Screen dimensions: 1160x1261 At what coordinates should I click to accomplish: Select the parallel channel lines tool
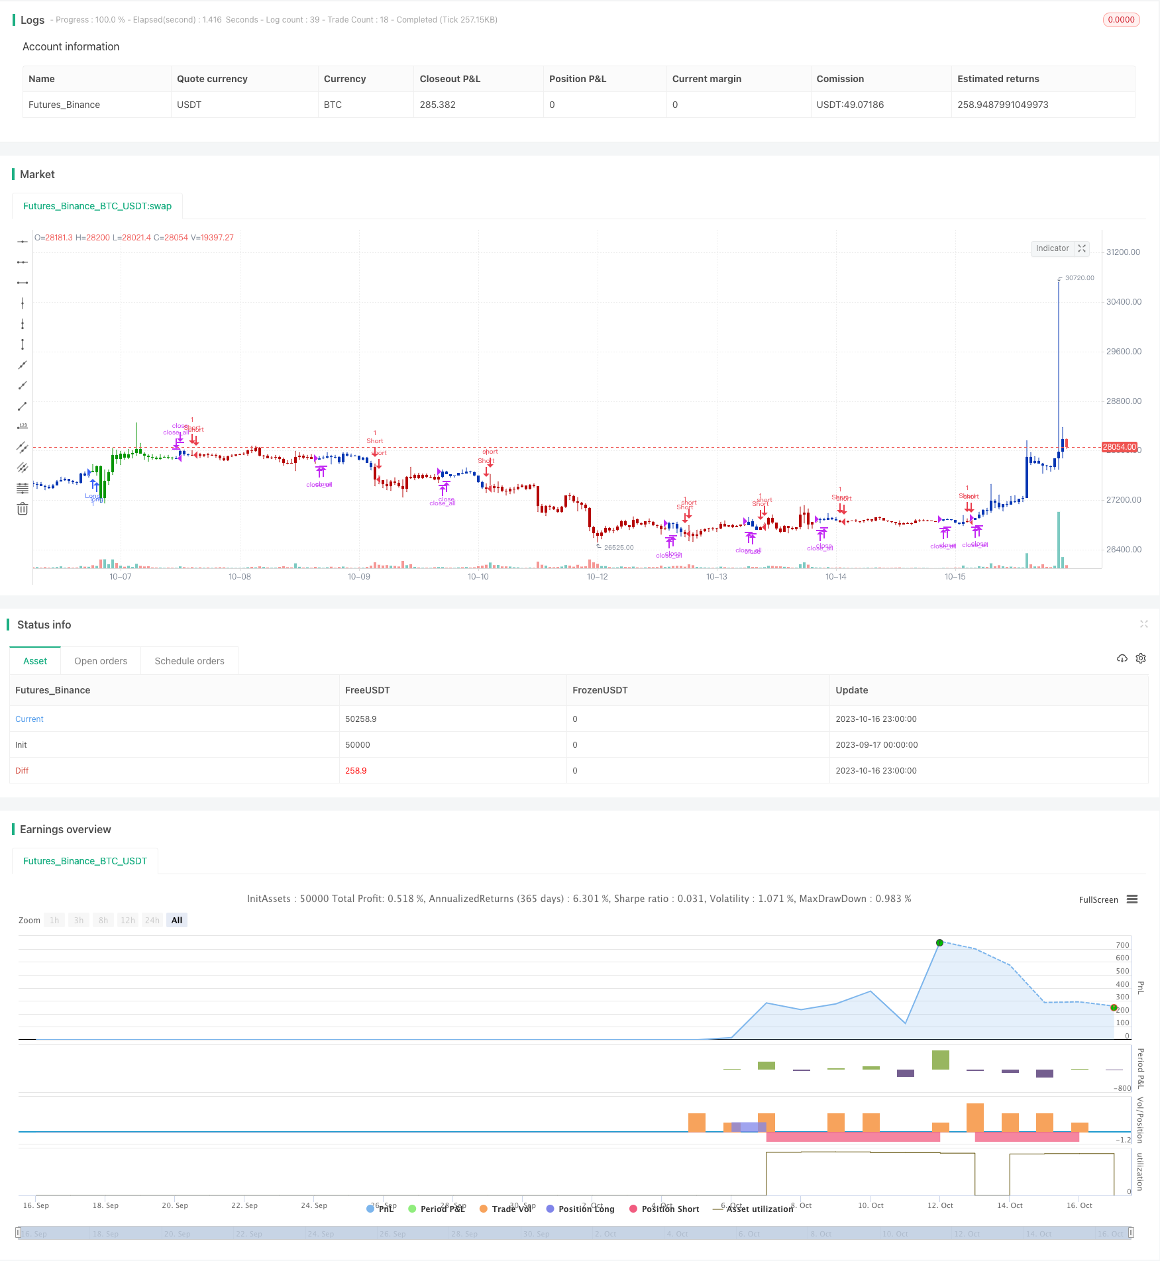click(23, 447)
